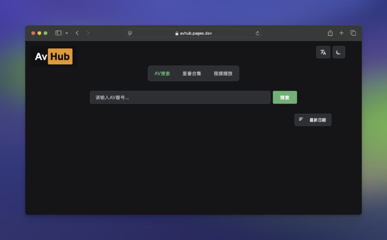Switch to the 里番合集 tab
Screen dimensions: 387x240
coord(192,74)
